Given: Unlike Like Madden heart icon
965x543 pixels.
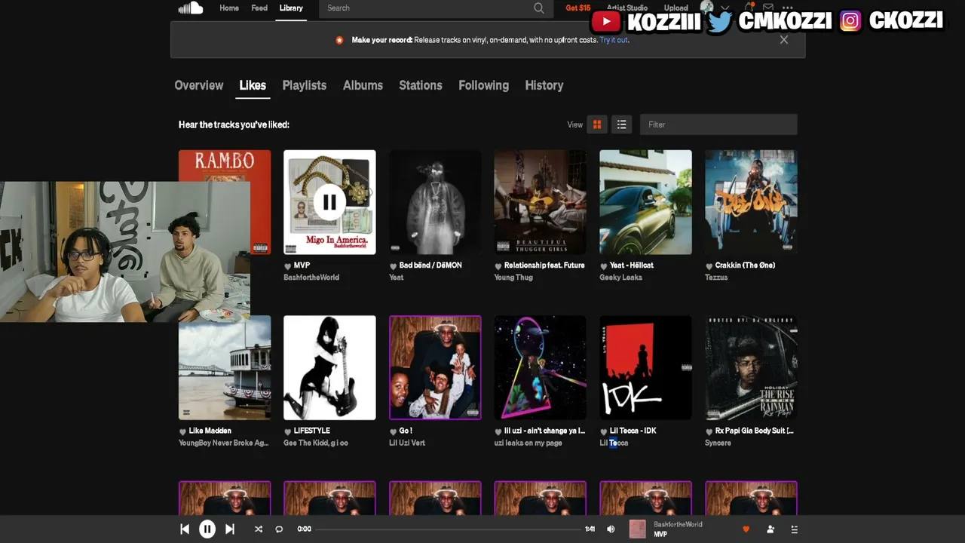Looking at the screenshot, I should [x=182, y=431].
